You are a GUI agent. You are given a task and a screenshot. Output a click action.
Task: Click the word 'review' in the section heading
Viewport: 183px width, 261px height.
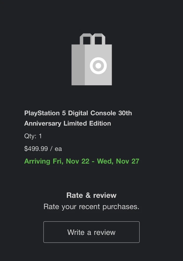(105, 195)
